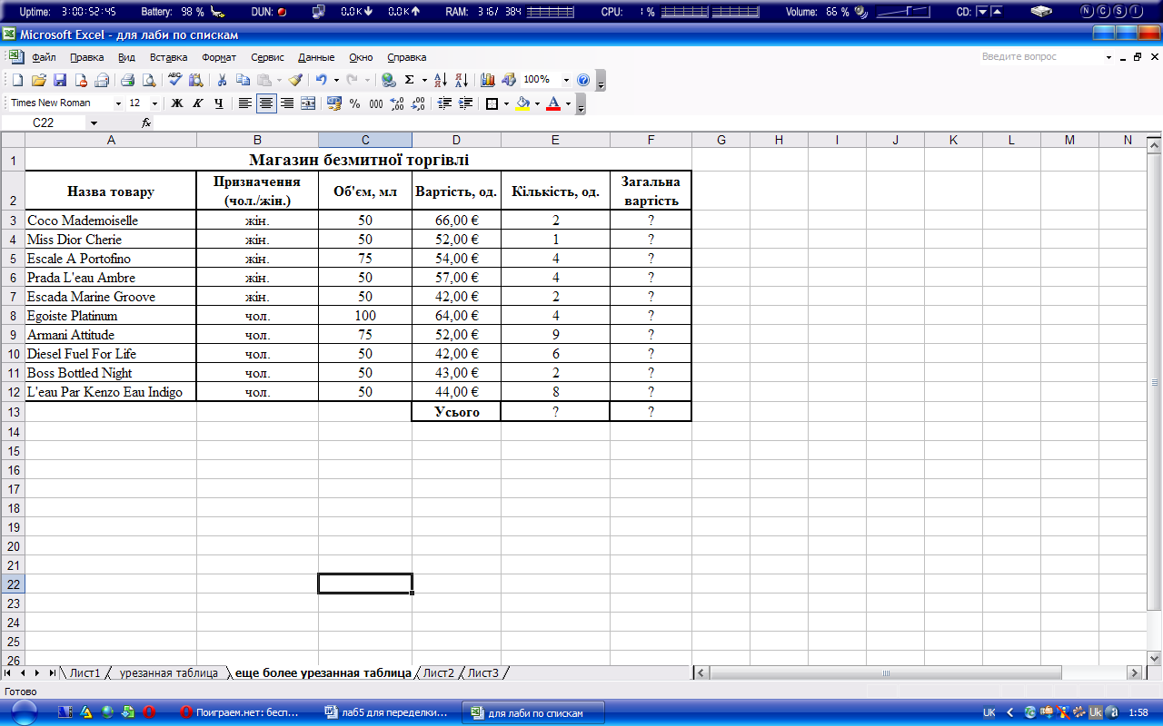Increase decimal places

tap(397, 103)
